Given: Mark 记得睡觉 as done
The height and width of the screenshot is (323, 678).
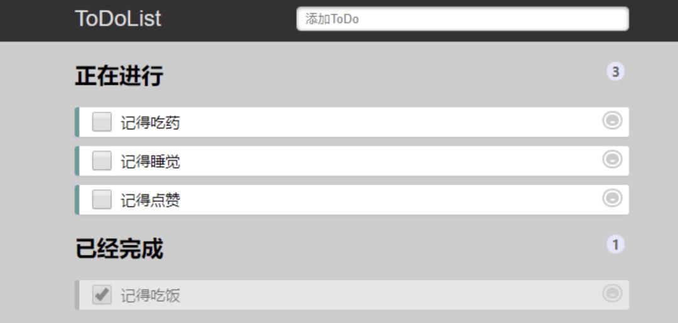Looking at the screenshot, I should coord(102,161).
